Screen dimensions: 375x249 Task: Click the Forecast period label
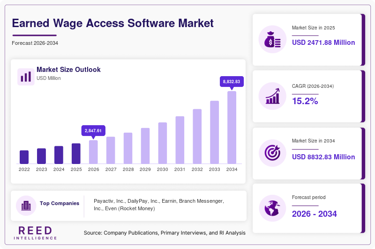pos(309,197)
